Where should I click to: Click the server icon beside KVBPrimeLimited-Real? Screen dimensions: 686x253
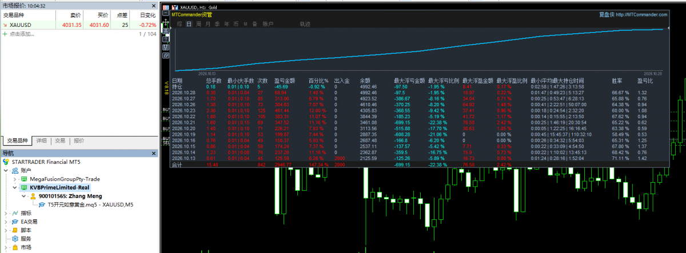(x=24, y=187)
